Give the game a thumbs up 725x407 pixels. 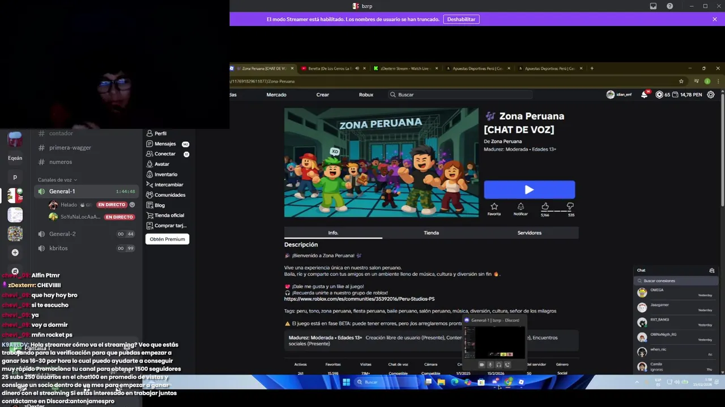click(x=545, y=206)
